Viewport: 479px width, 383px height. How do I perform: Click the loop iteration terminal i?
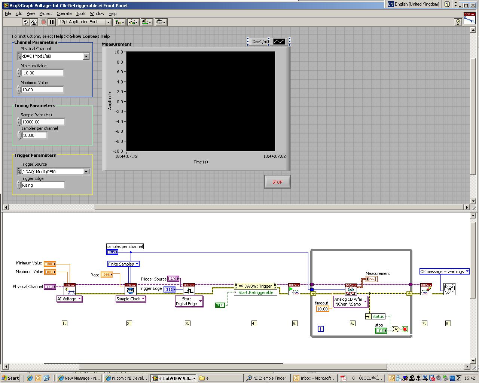coord(321,329)
